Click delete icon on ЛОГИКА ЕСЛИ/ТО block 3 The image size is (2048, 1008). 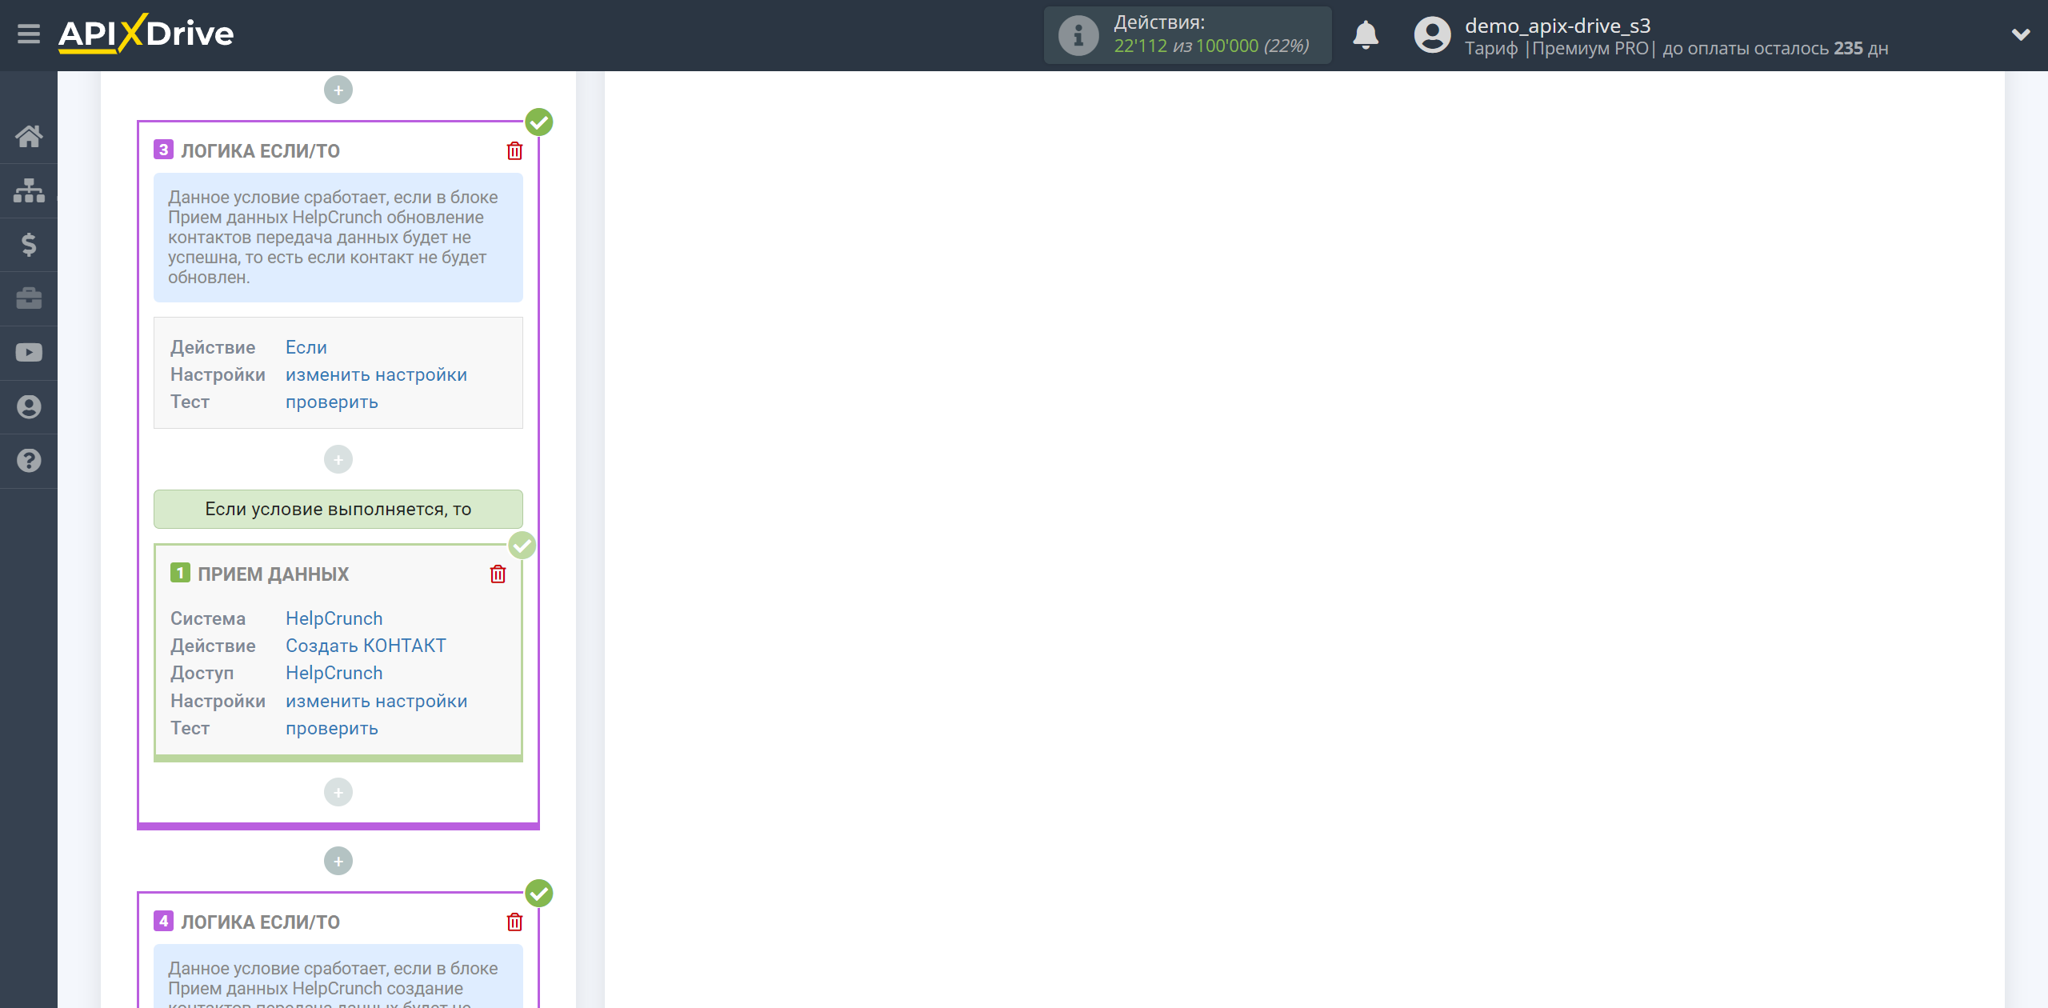(x=514, y=150)
